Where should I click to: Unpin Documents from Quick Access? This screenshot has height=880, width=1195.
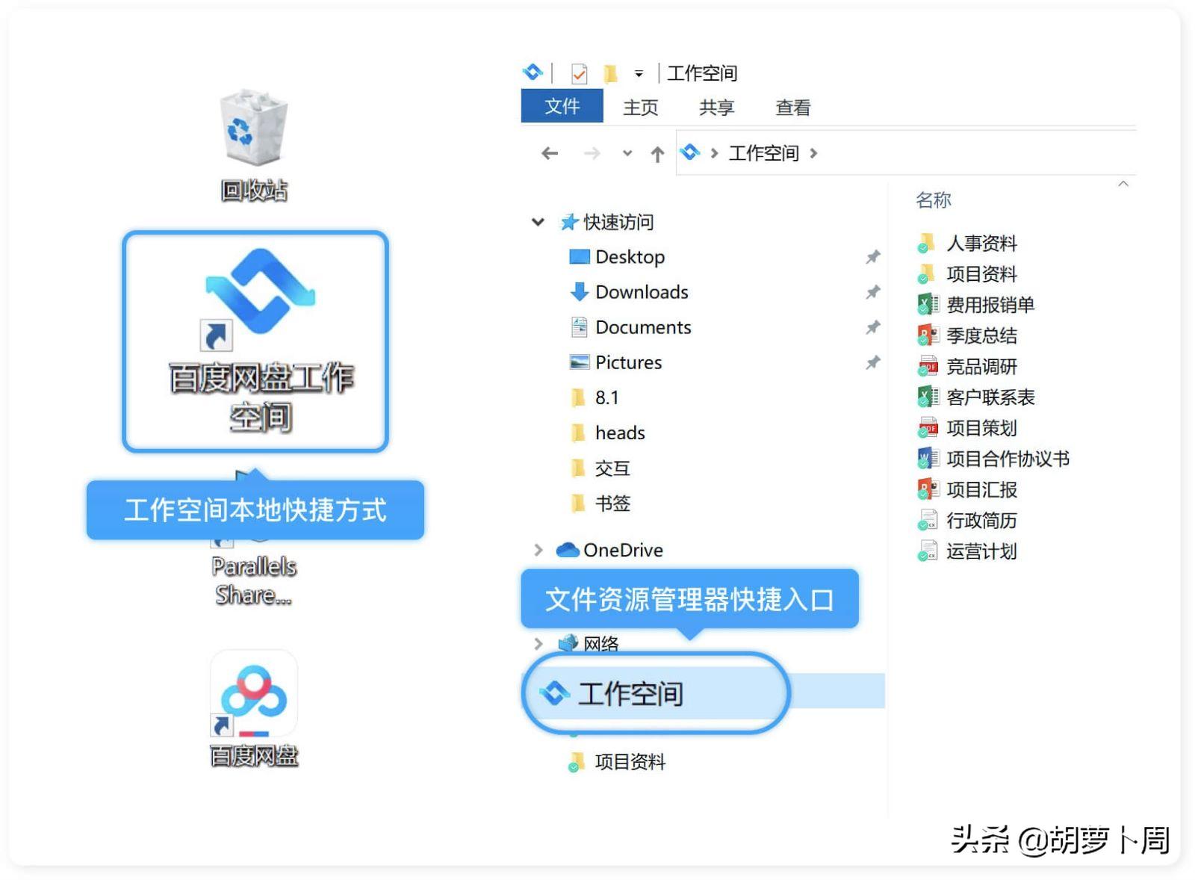[872, 327]
